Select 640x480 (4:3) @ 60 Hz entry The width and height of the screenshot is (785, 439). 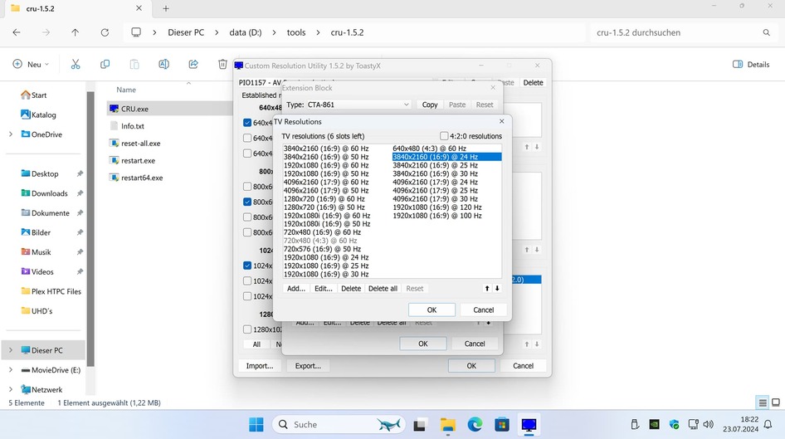point(429,149)
